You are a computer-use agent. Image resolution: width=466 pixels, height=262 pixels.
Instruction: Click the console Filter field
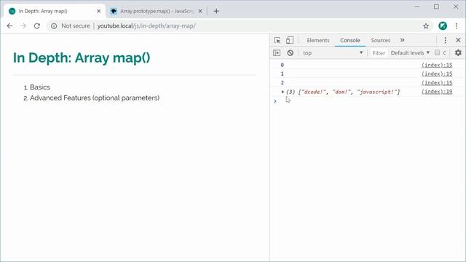[x=379, y=53]
